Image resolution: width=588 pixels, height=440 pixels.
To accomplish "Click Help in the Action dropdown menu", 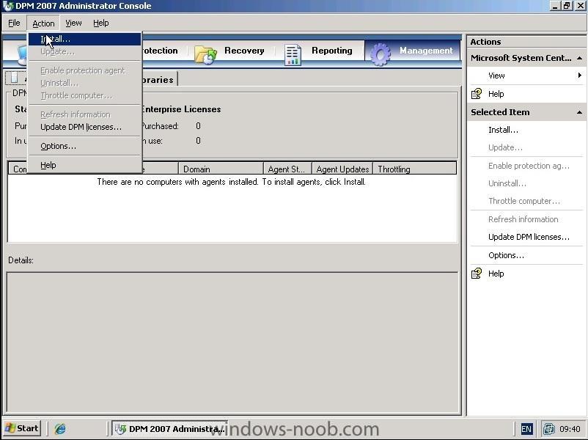I will coord(85,165).
